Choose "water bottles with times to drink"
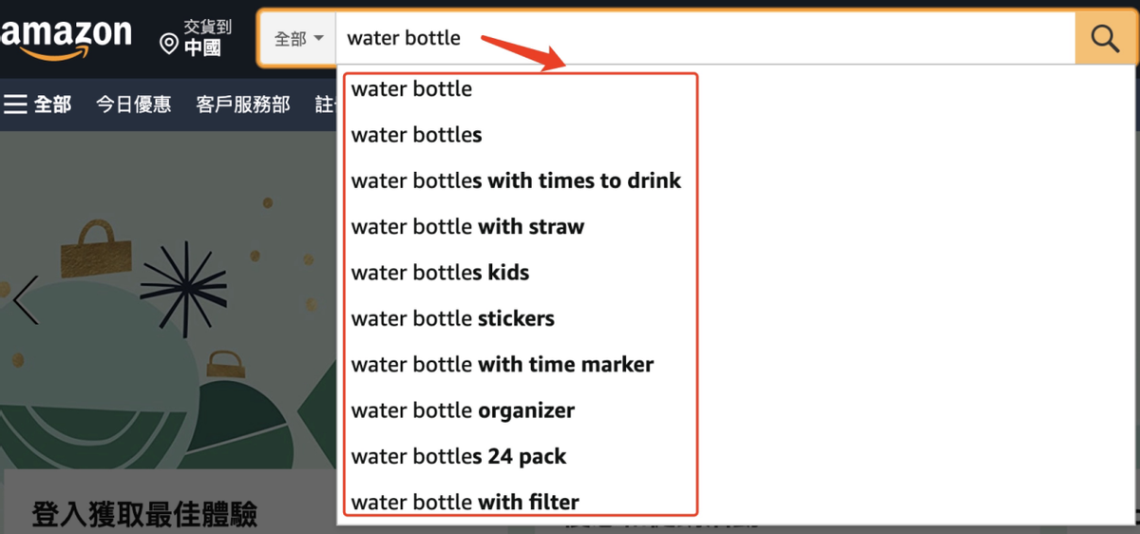Screen dimensions: 1140x534 [x=516, y=181]
